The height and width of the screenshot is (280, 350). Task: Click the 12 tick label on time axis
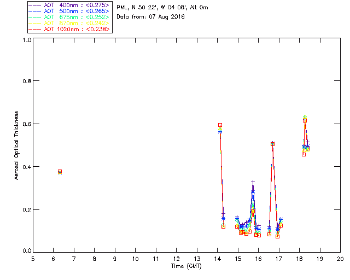coord(176,259)
